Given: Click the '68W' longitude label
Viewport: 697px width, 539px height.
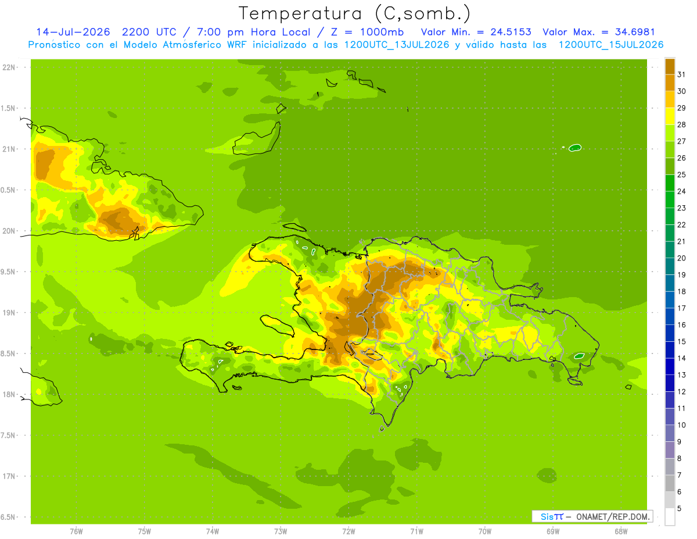Looking at the screenshot, I should click(621, 531).
